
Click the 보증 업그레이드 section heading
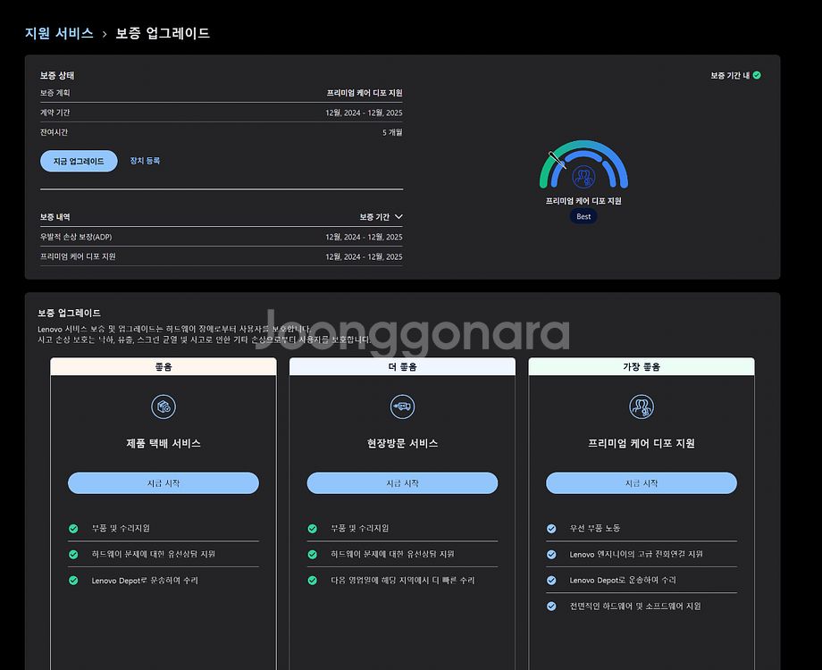tap(69, 313)
